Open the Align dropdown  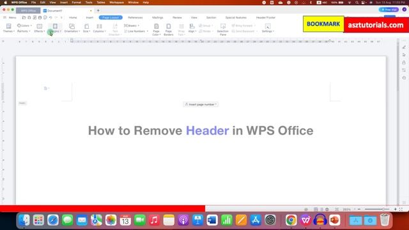point(192,28)
